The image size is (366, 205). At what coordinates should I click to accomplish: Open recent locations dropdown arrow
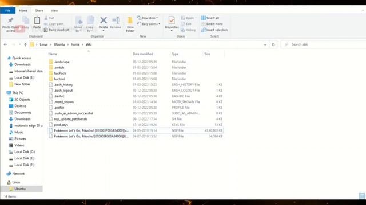coord(19,44)
